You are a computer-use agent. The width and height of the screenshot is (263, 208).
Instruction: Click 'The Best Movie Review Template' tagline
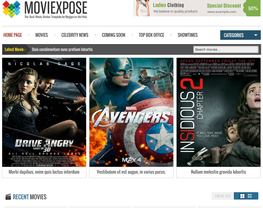pos(56,17)
